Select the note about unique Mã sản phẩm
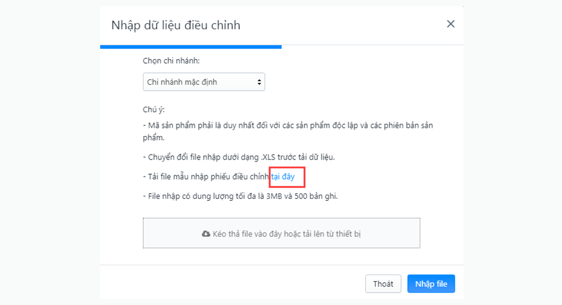This screenshot has width=562, height=305. (288, 132)
